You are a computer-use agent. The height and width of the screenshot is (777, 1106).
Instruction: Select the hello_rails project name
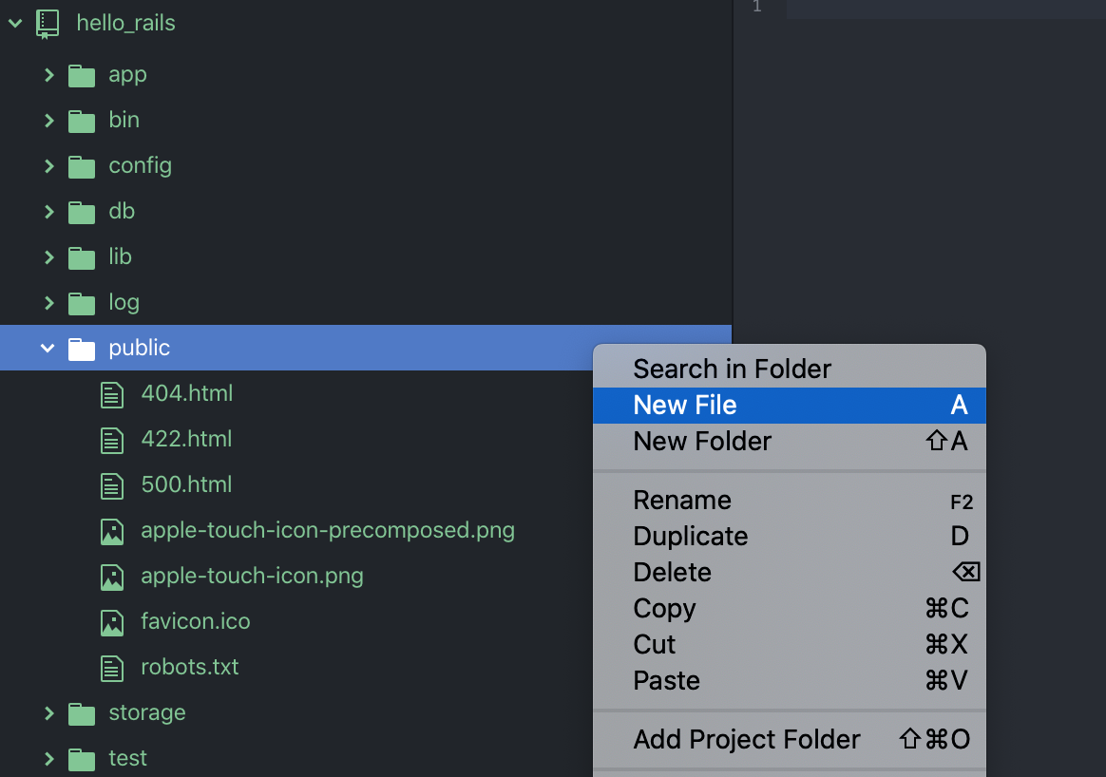point(125,23)
